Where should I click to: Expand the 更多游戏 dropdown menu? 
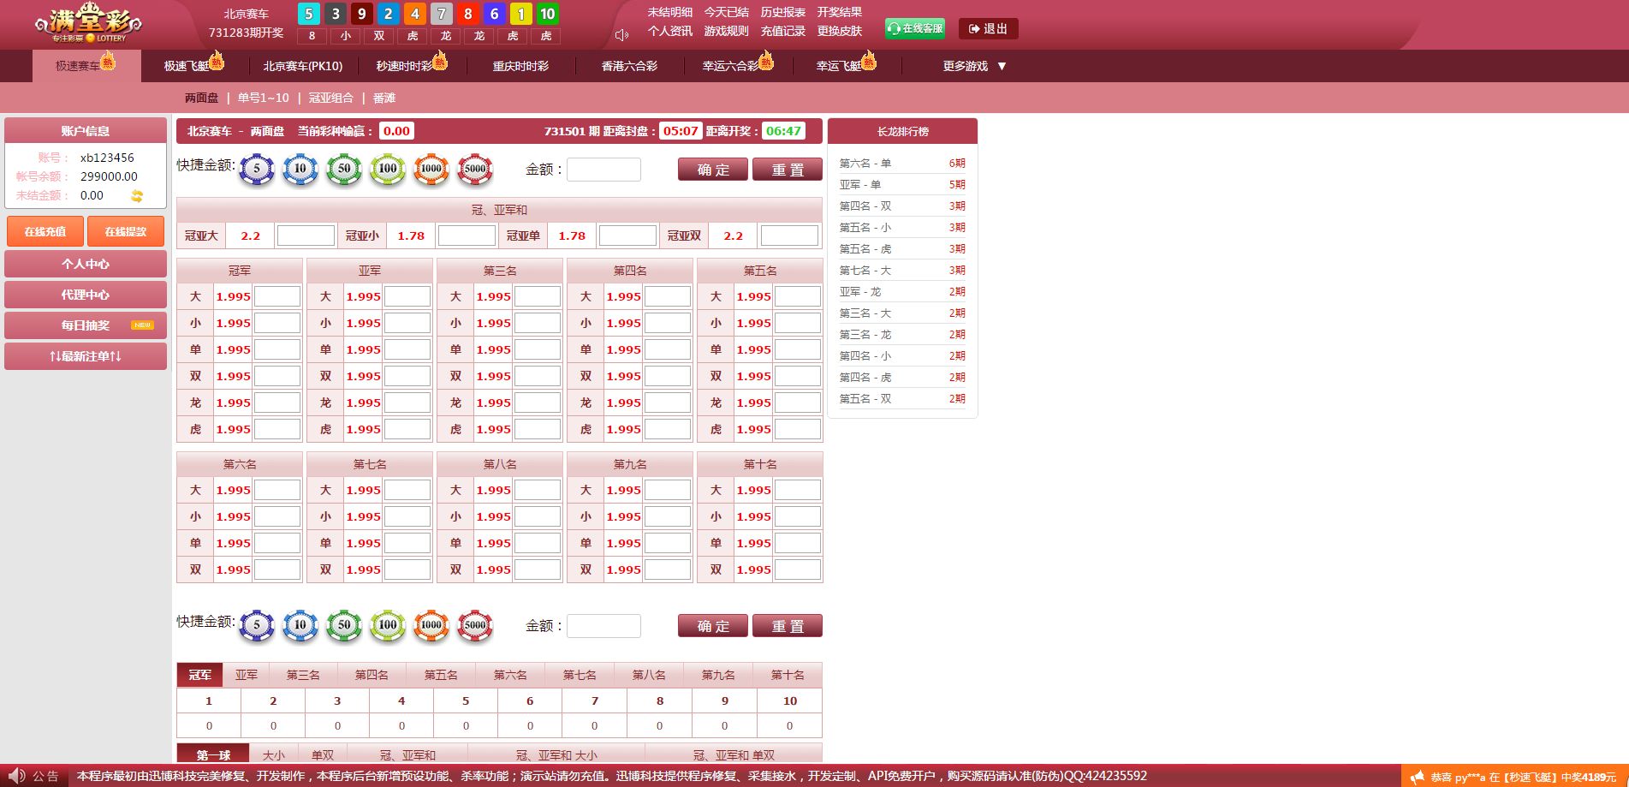point(974,66)
